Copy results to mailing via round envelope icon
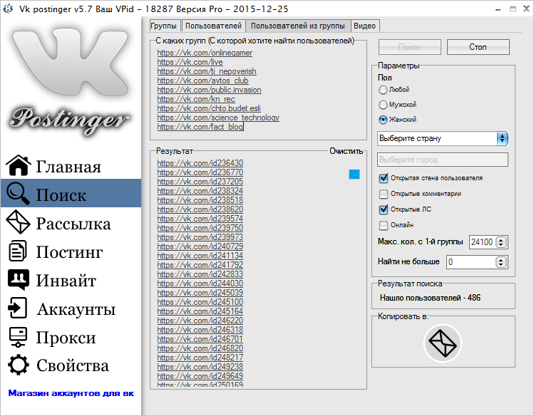The width and height of the screenshot is (534, 416). click(x=443, y=343)
